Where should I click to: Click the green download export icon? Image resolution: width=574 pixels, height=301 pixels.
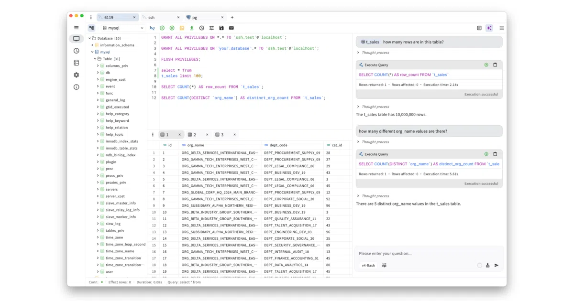tap(192, 28)
